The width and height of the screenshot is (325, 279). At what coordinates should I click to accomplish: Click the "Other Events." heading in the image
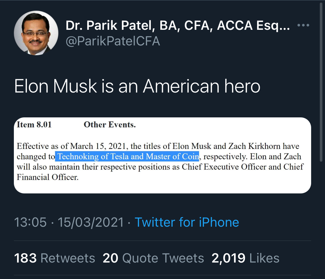point(109,125)
